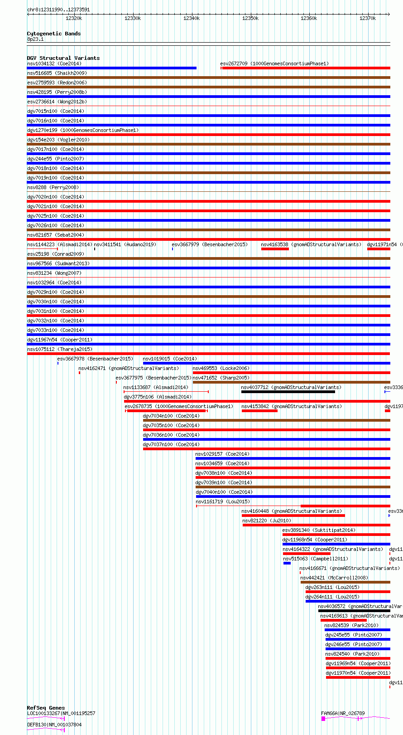The width and height of the screenshot is (403, 735).
Task: Select the dgv7015n100 (Coe2014) label
Action: point(56,111)
